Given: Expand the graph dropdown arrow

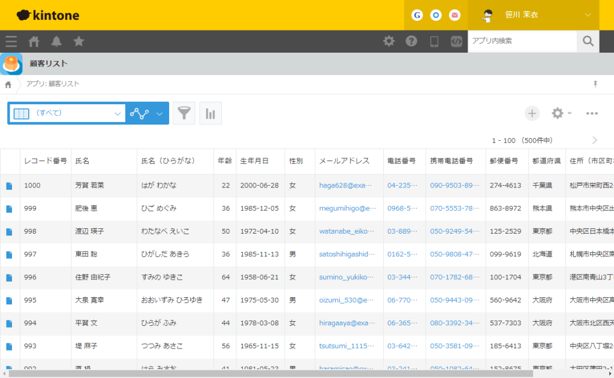Looking at the screenshot, I should coord(159,113).
